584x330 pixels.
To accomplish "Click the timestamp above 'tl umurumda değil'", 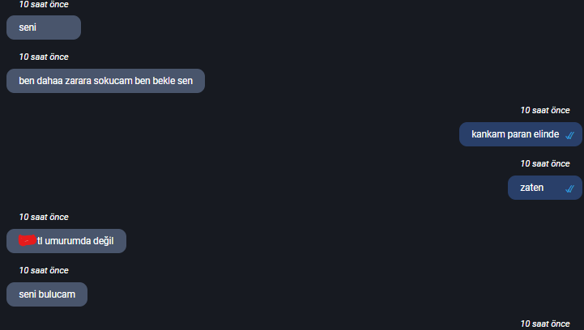I will pyautogui.click(x=44, y=217).
